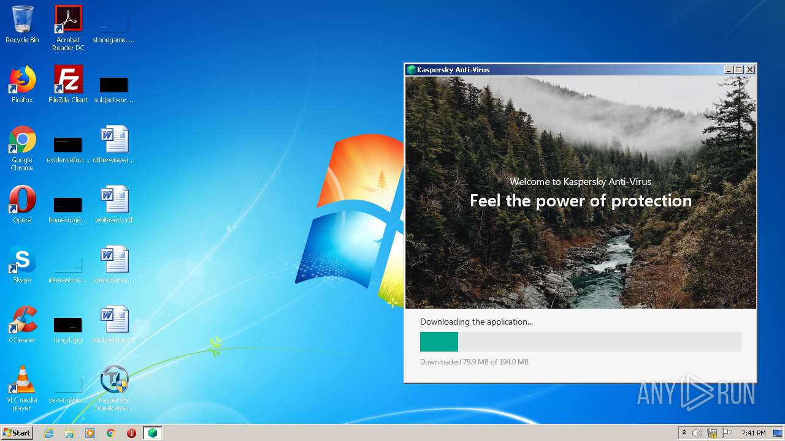Launch FileZilla Client shortcut
The width and height of the screenshot is (785, 441).
(68, 85)
